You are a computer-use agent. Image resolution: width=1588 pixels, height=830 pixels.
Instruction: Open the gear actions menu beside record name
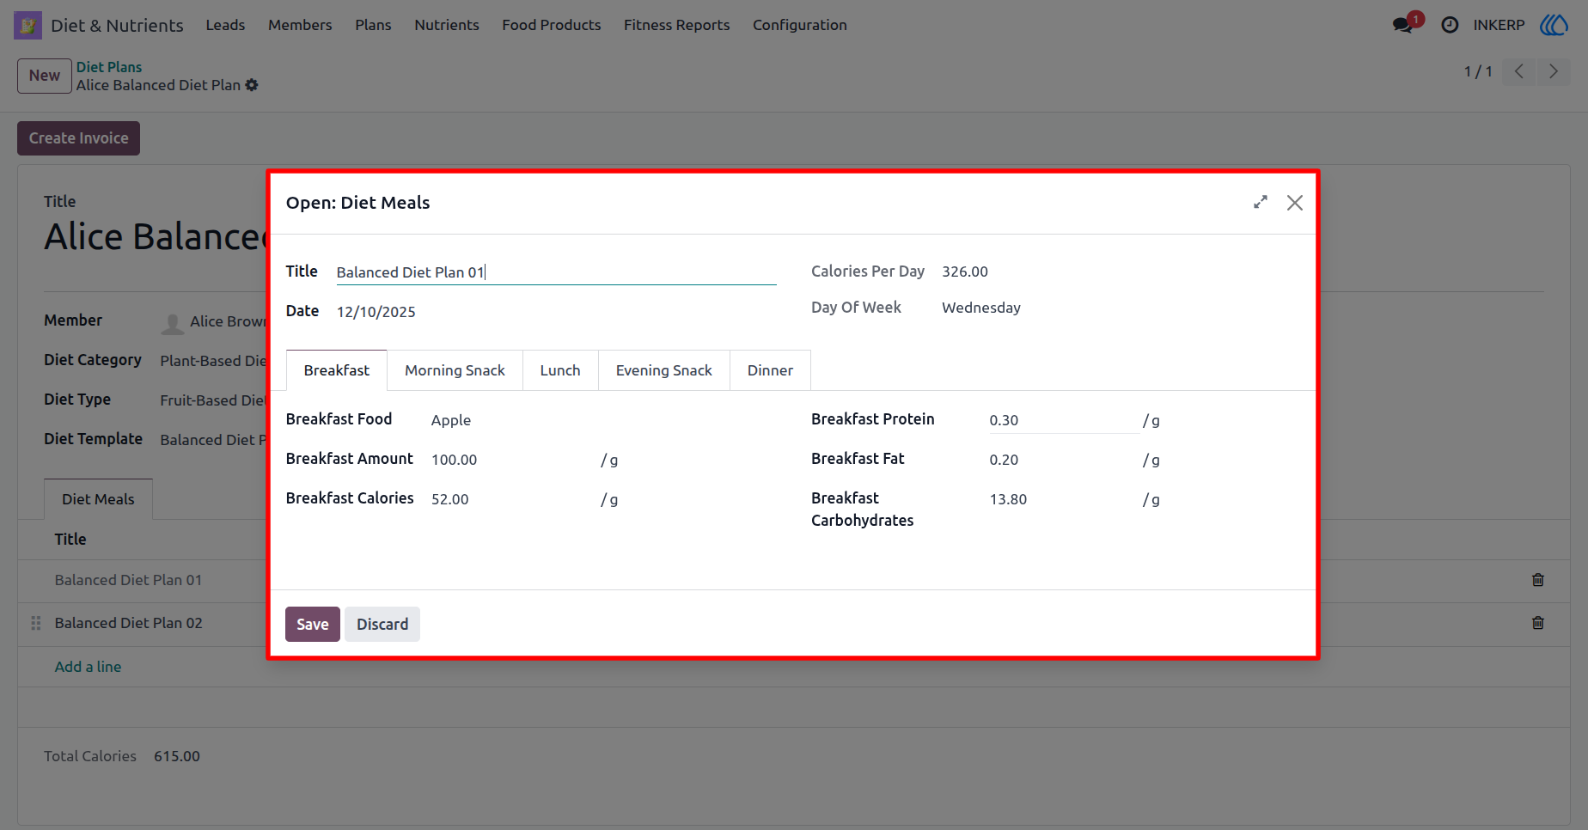pos(252,85)
